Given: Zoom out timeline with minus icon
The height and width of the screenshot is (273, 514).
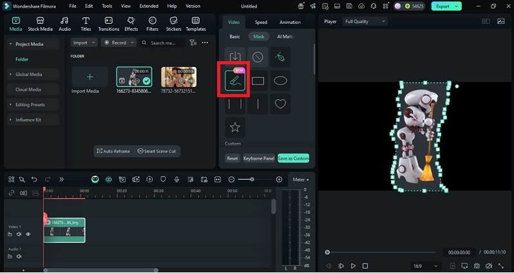Looking at the screenshot, I should click(231, 179).
